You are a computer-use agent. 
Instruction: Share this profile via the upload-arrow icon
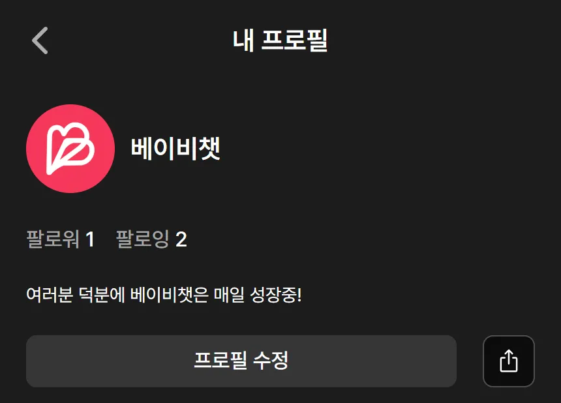[508, 361]
